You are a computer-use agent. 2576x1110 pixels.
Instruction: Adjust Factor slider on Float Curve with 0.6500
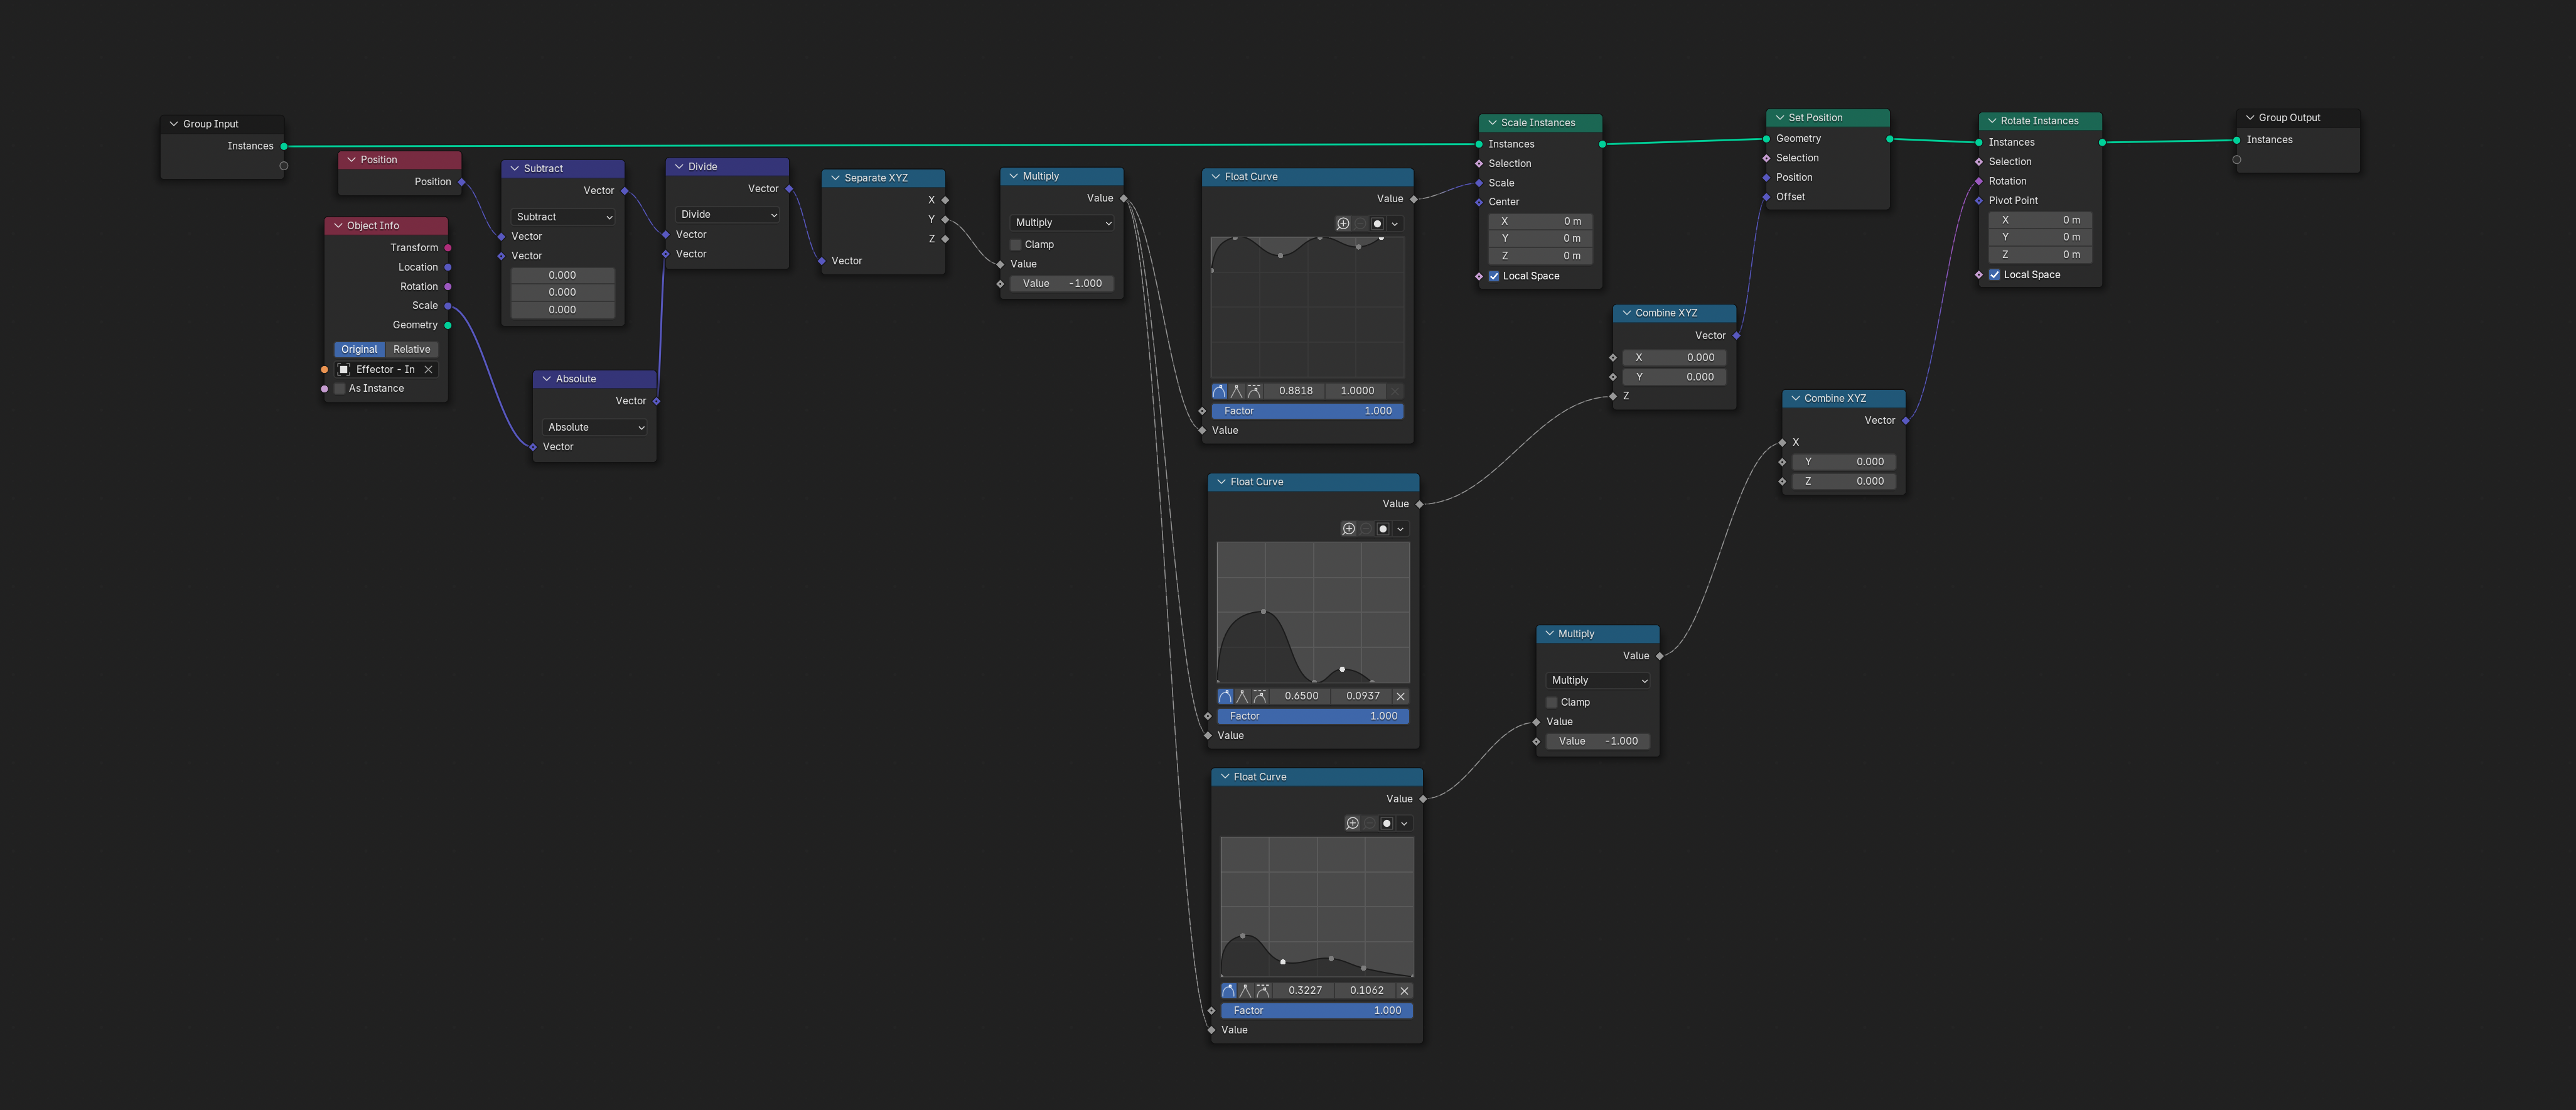[x=1313, y=716]
